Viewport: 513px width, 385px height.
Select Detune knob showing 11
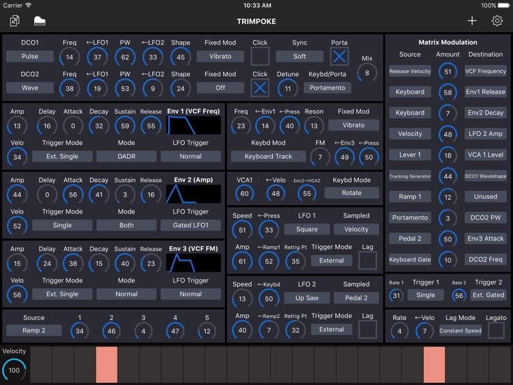[x=287, y=89]
